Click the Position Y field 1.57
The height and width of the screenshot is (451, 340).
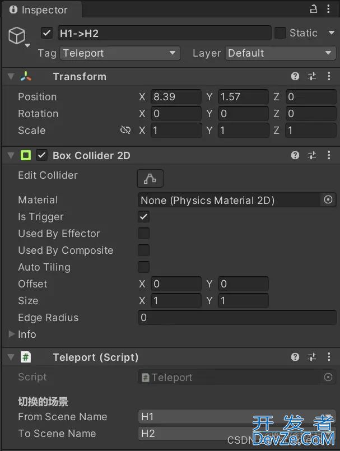(243, 96)
